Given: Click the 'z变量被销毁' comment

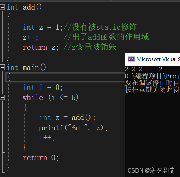Looking at the screenshot, I should click(x=90, y=47).
